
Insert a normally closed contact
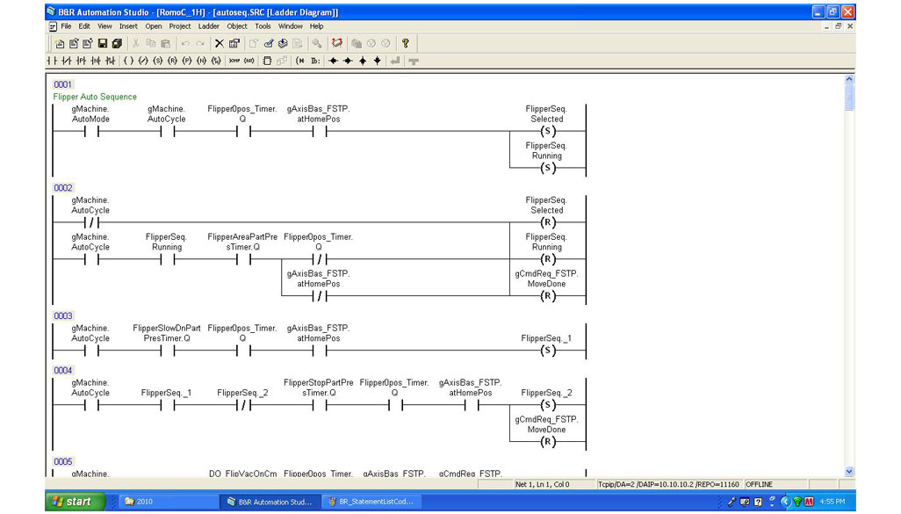[66, 61]
